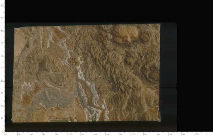Click the grey banded region in lower-left slab
This screenshot has width=213, height=136.
[x=54, y=97]
